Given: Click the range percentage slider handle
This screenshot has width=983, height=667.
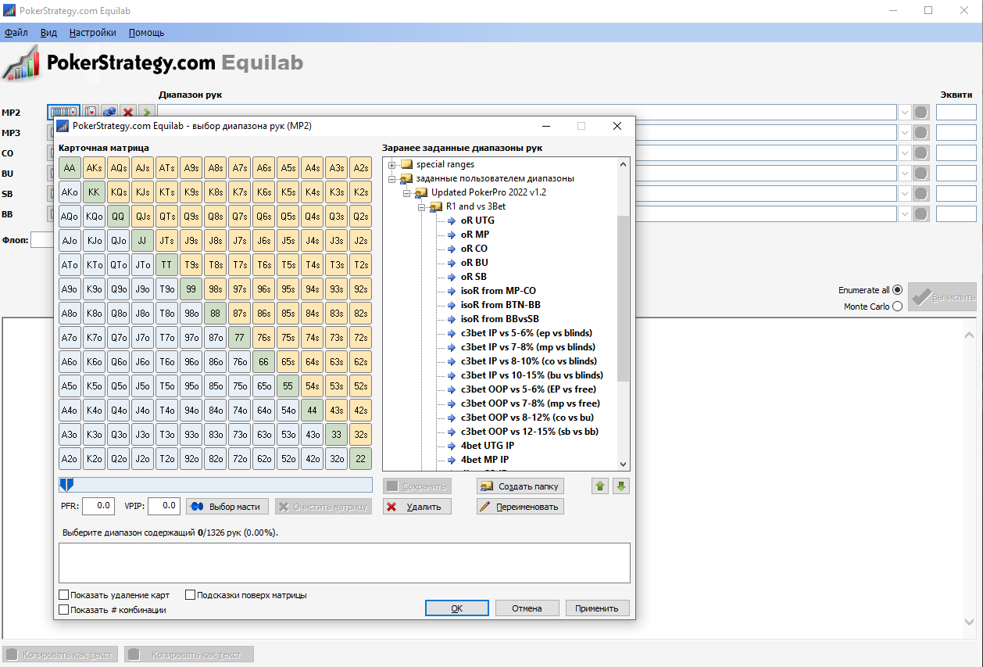Looking at the screenshot, I should 66,485.
